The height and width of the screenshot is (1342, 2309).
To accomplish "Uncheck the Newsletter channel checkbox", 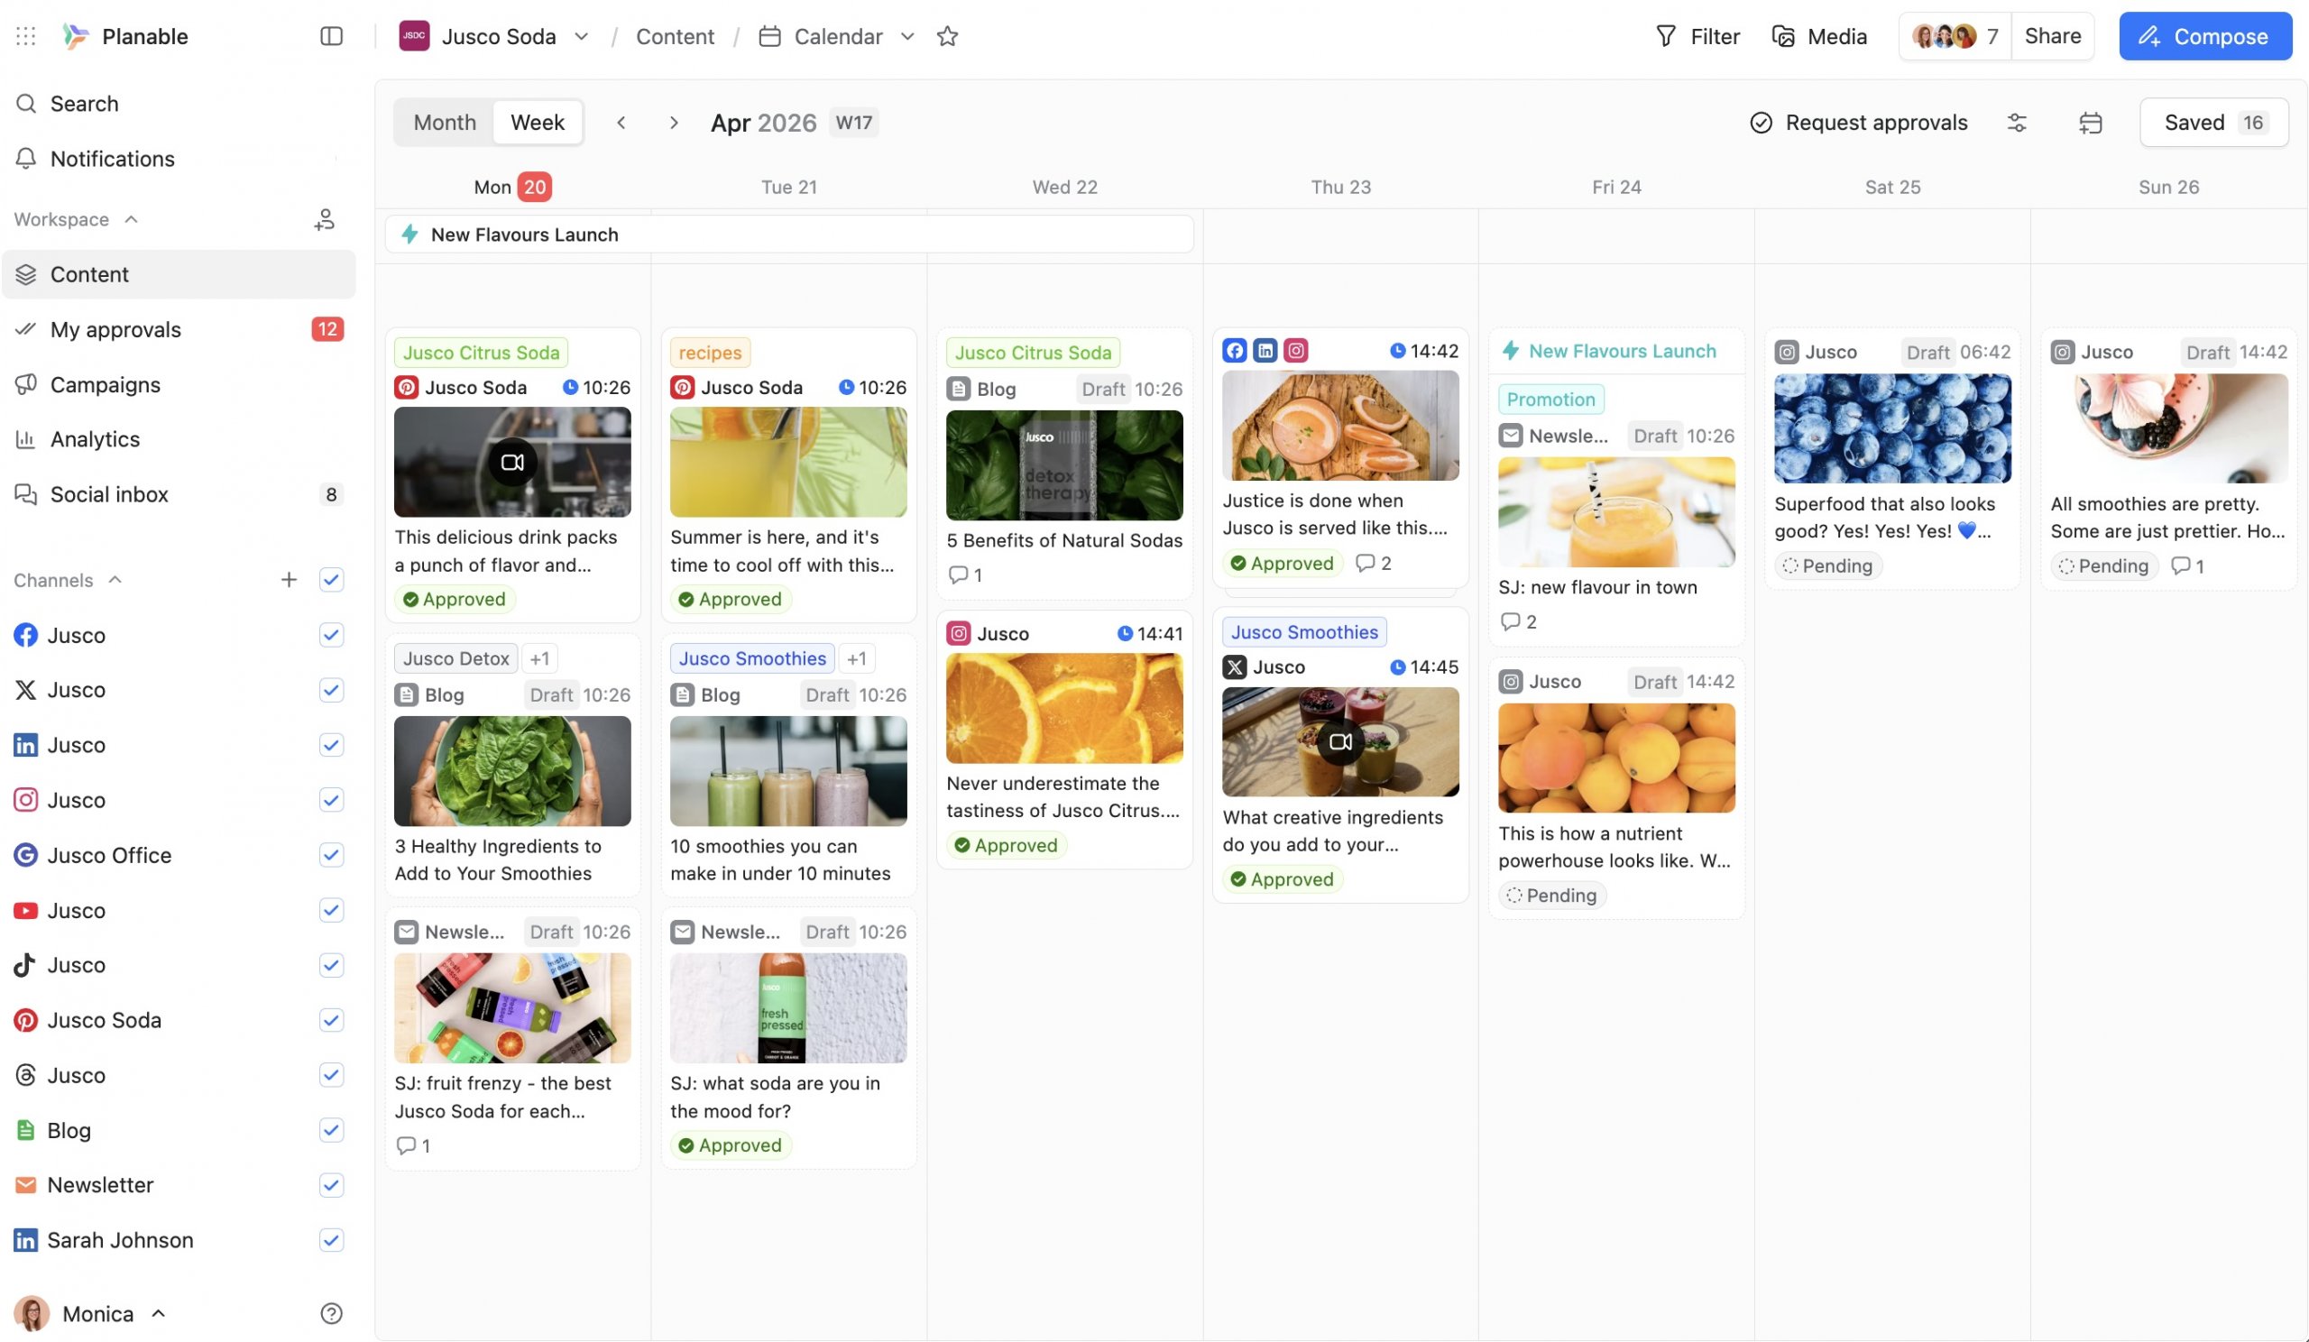I will click(331, 1184).
